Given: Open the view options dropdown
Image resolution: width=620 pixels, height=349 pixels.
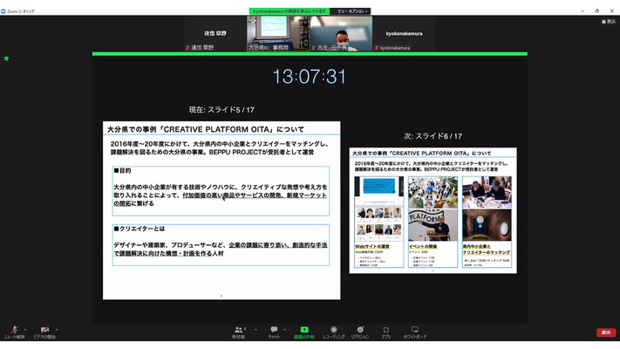Looking at the screenshot, I should tap(352, 11).
